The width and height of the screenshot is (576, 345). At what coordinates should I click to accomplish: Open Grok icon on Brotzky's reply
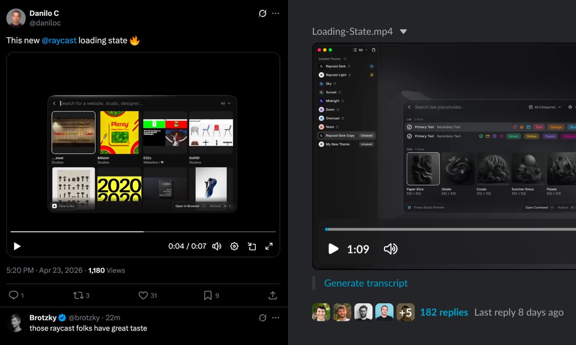(x=263, y=318)
